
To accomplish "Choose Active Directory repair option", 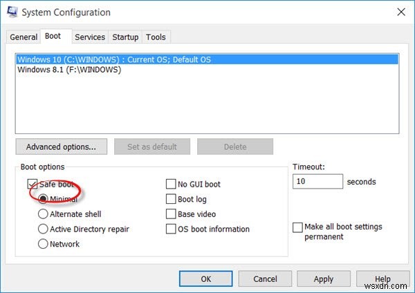I will click(44, 229).
